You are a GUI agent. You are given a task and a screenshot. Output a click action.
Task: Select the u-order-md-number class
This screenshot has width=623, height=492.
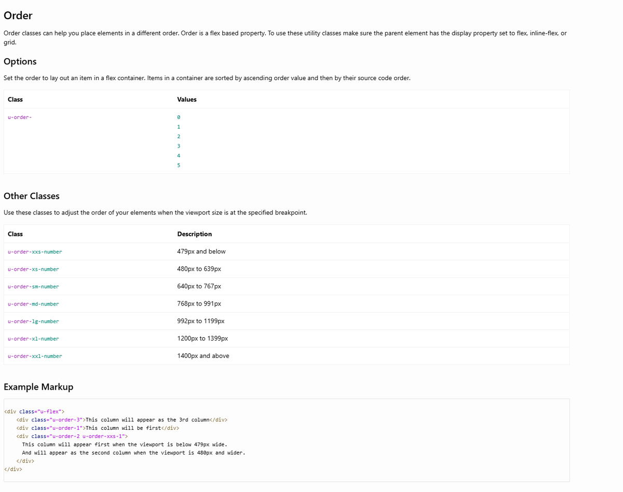33,304
